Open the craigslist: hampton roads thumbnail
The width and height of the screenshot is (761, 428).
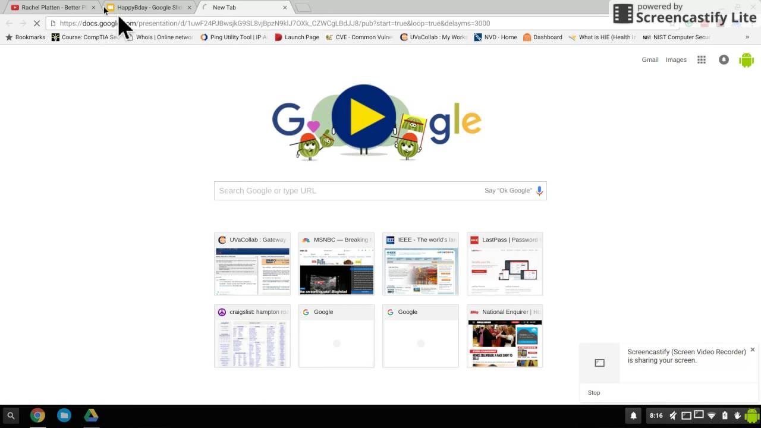tap(252, 336)
